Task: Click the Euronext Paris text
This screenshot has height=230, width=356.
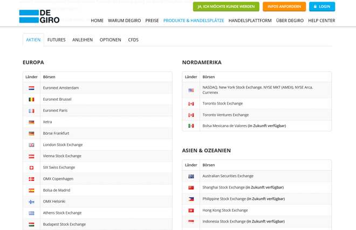Action: [x=55, y=110]
